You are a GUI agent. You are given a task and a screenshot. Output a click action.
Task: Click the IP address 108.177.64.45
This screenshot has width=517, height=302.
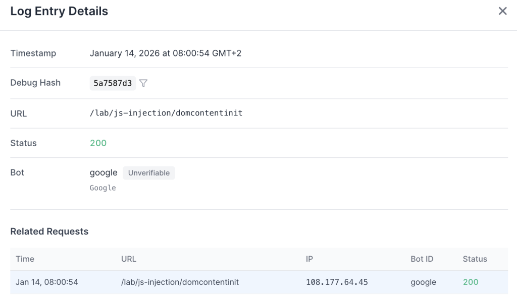point(337,282)
